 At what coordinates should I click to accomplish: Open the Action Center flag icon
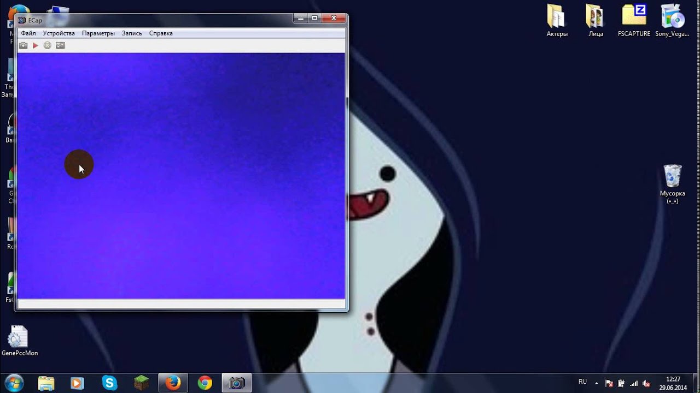click(x=609, y=383)
